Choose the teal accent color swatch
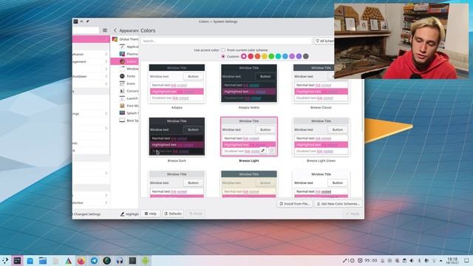473x266 pixels. tap(278, 56)
